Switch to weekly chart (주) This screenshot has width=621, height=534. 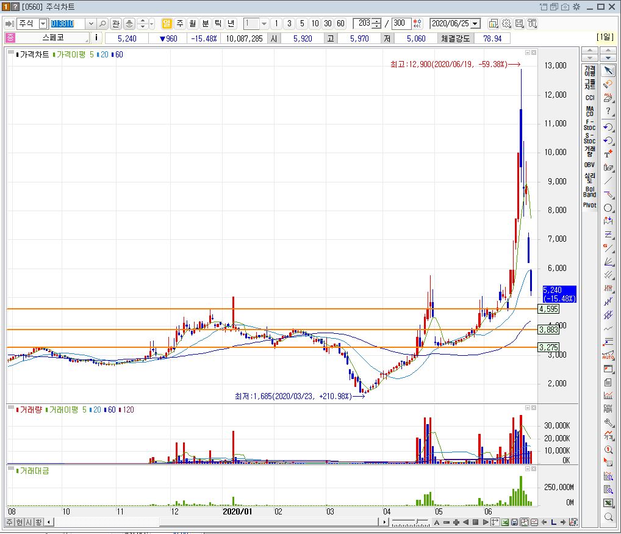(x=180, y=24)
